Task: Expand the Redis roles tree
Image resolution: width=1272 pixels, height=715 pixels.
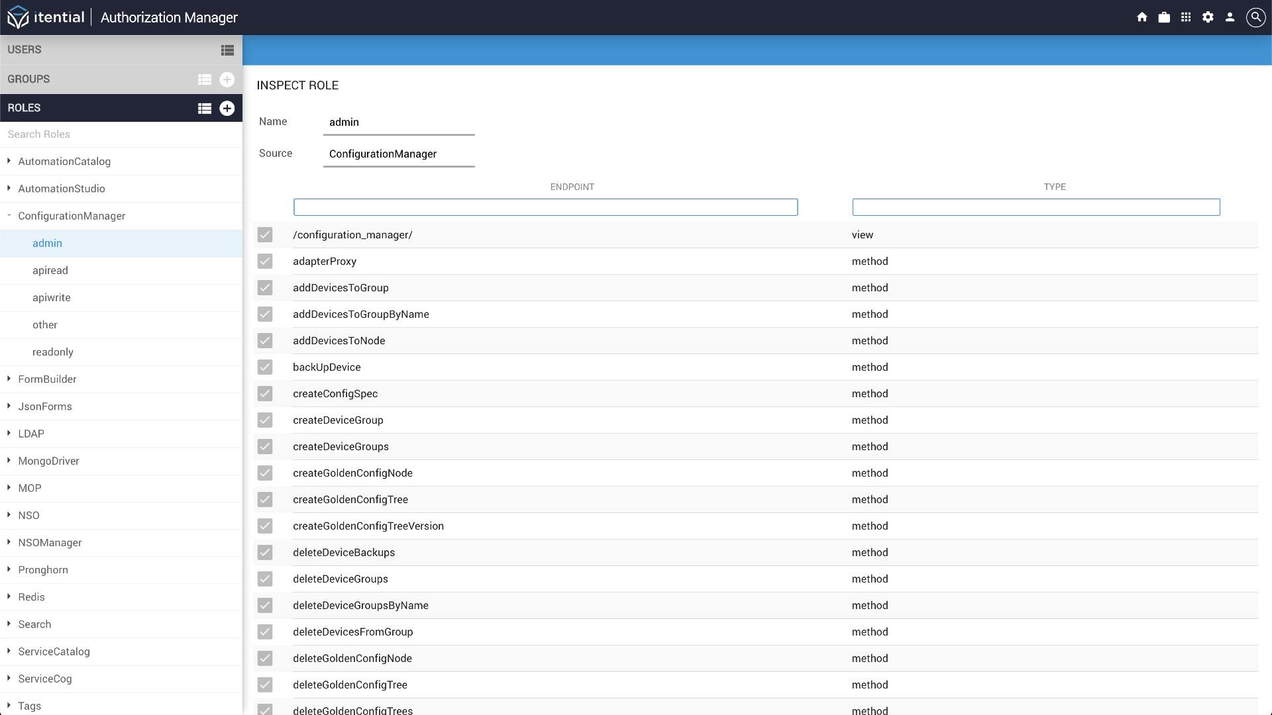Action: (x=9, y=596)
